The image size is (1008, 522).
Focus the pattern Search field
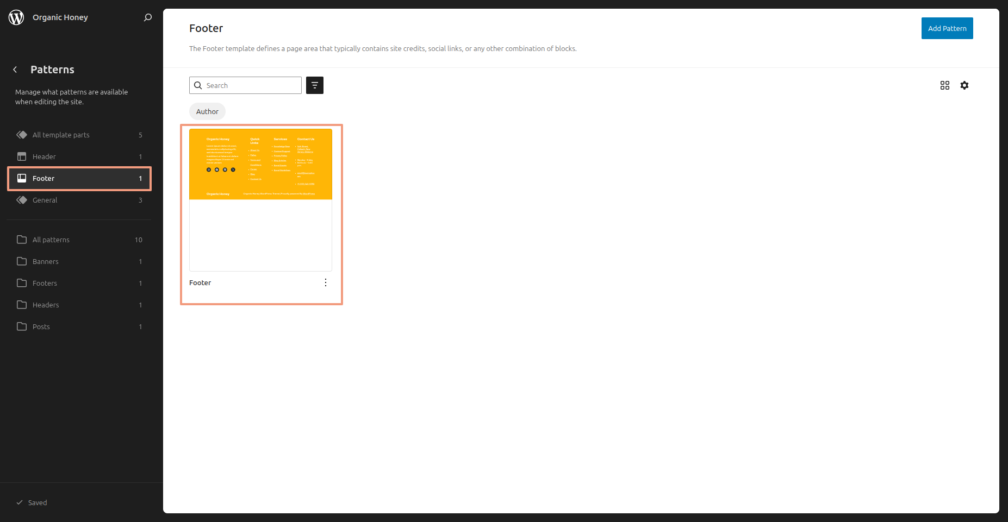coord(251,85)
